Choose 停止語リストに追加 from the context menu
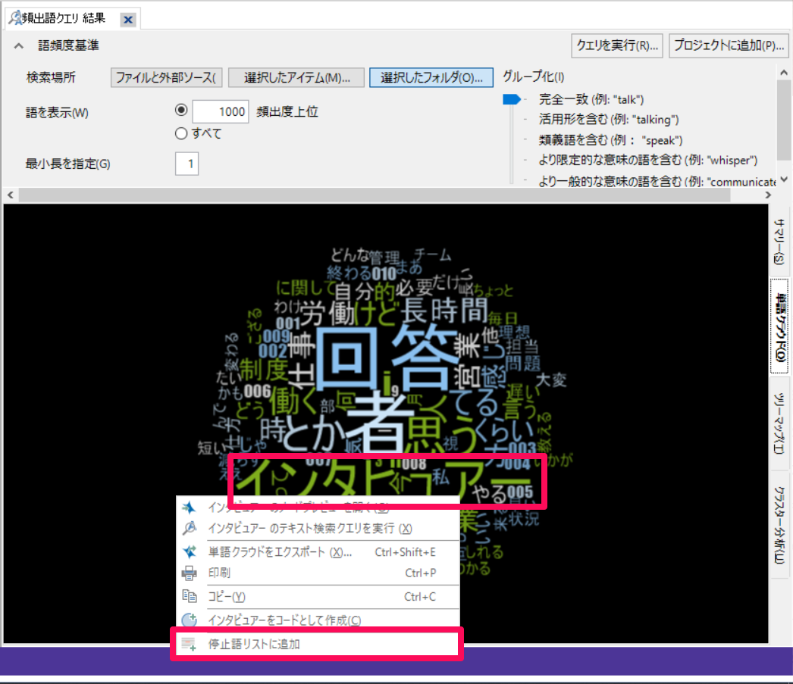 click(255, 645)
